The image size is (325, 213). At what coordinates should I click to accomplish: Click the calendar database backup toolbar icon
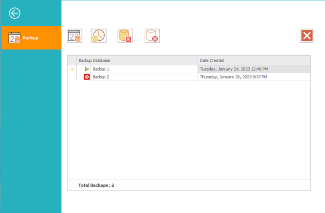click(74, 36)
